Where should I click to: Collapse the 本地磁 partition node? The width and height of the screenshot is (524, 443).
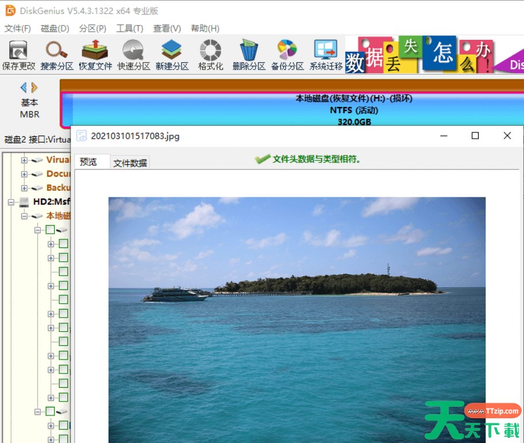click(24, 216)
